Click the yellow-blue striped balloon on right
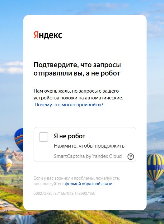164x224 pixels. [155, 167]
